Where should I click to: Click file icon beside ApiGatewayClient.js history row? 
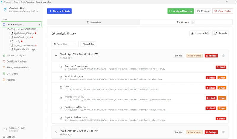pos(61,108)
